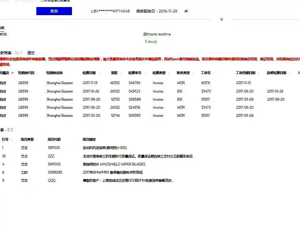Click sort icon next to 里程 header
Screen dimensions: 300x225
click(121, 73)
